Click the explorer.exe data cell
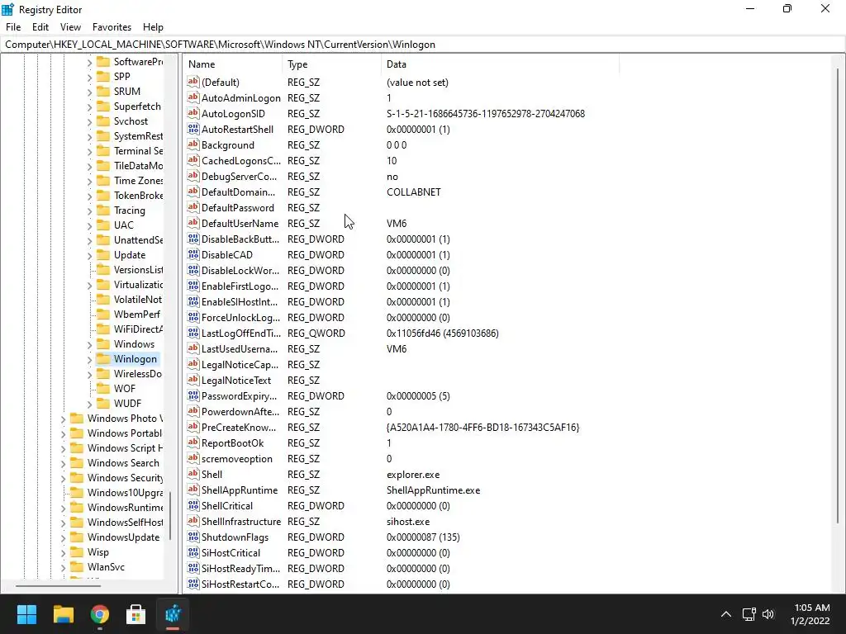The height and width of the screenshot is (634, 846). pyautogui.click(x=413, y=475)
